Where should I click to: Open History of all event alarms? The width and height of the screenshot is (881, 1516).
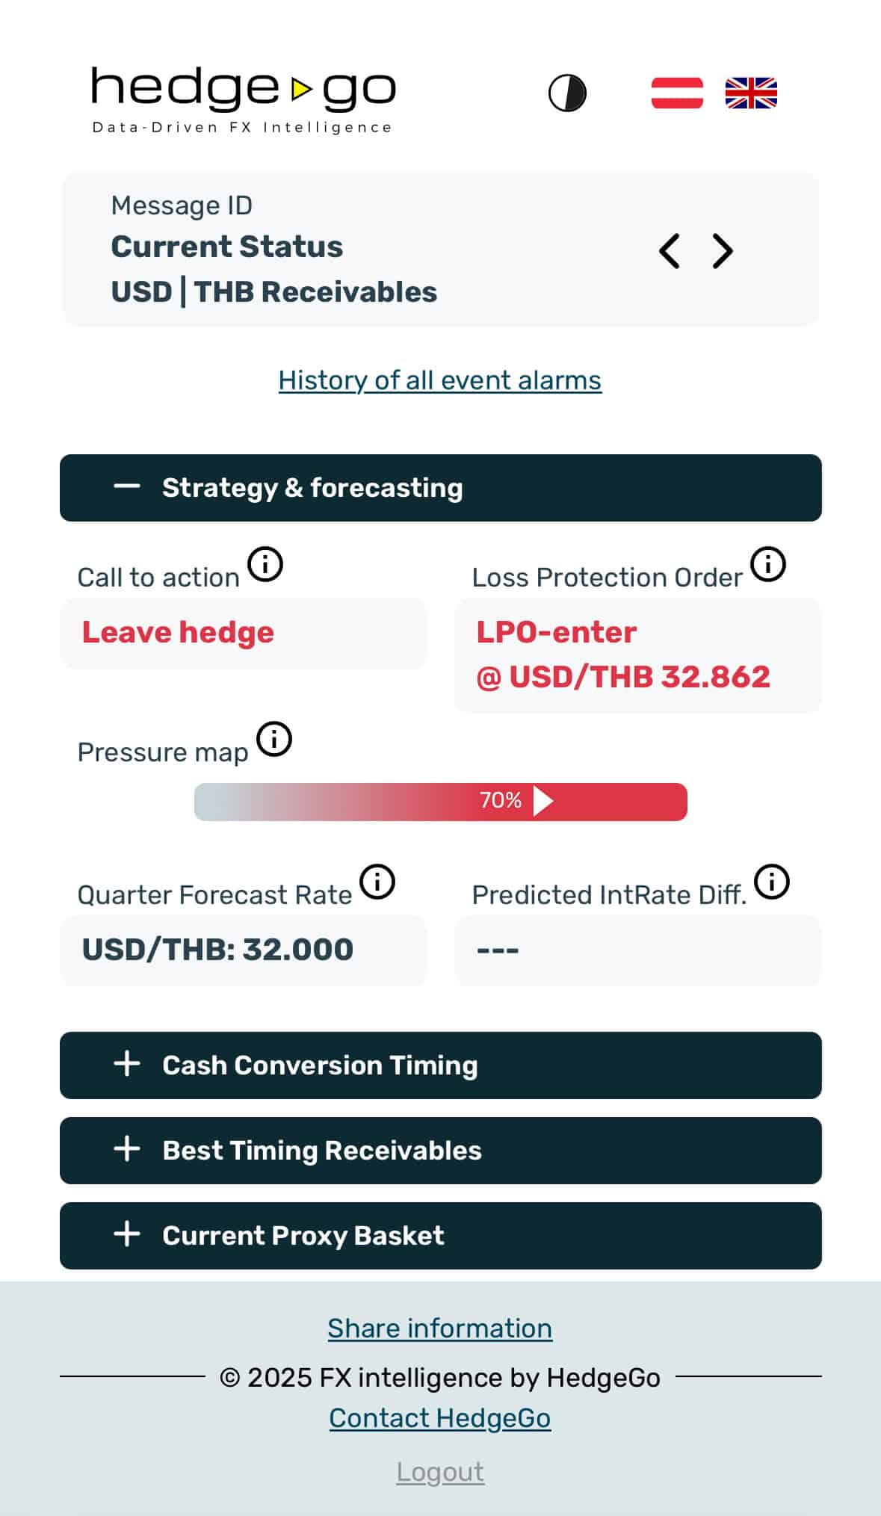439,380
